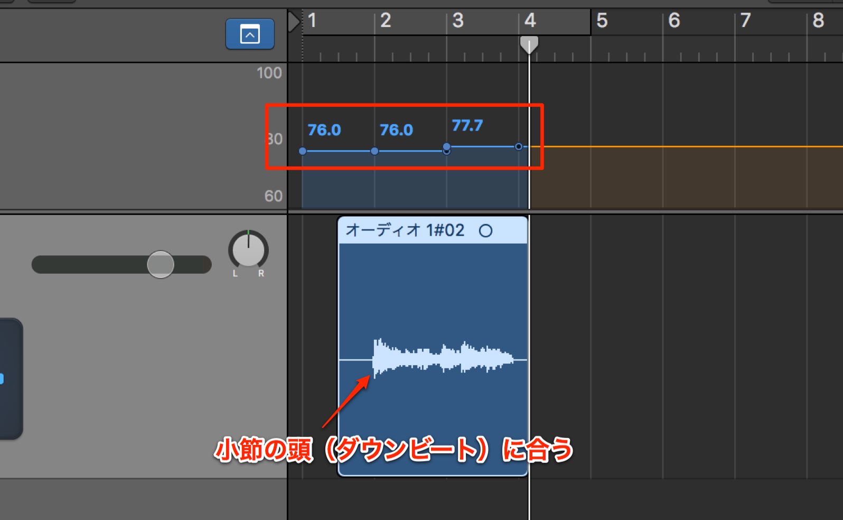Click bar number 6 in the ruler
Viewport: 843px width, 520px height.
(674, 21)
